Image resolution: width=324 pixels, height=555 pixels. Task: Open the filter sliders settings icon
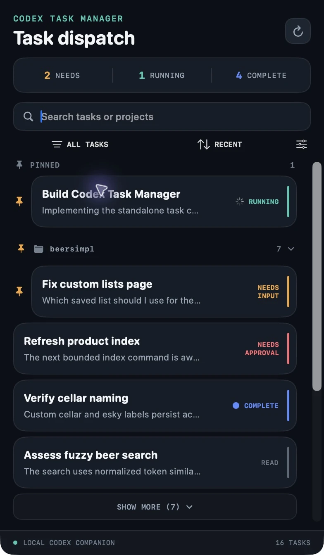pyautogui.click(x=302, y=144)
